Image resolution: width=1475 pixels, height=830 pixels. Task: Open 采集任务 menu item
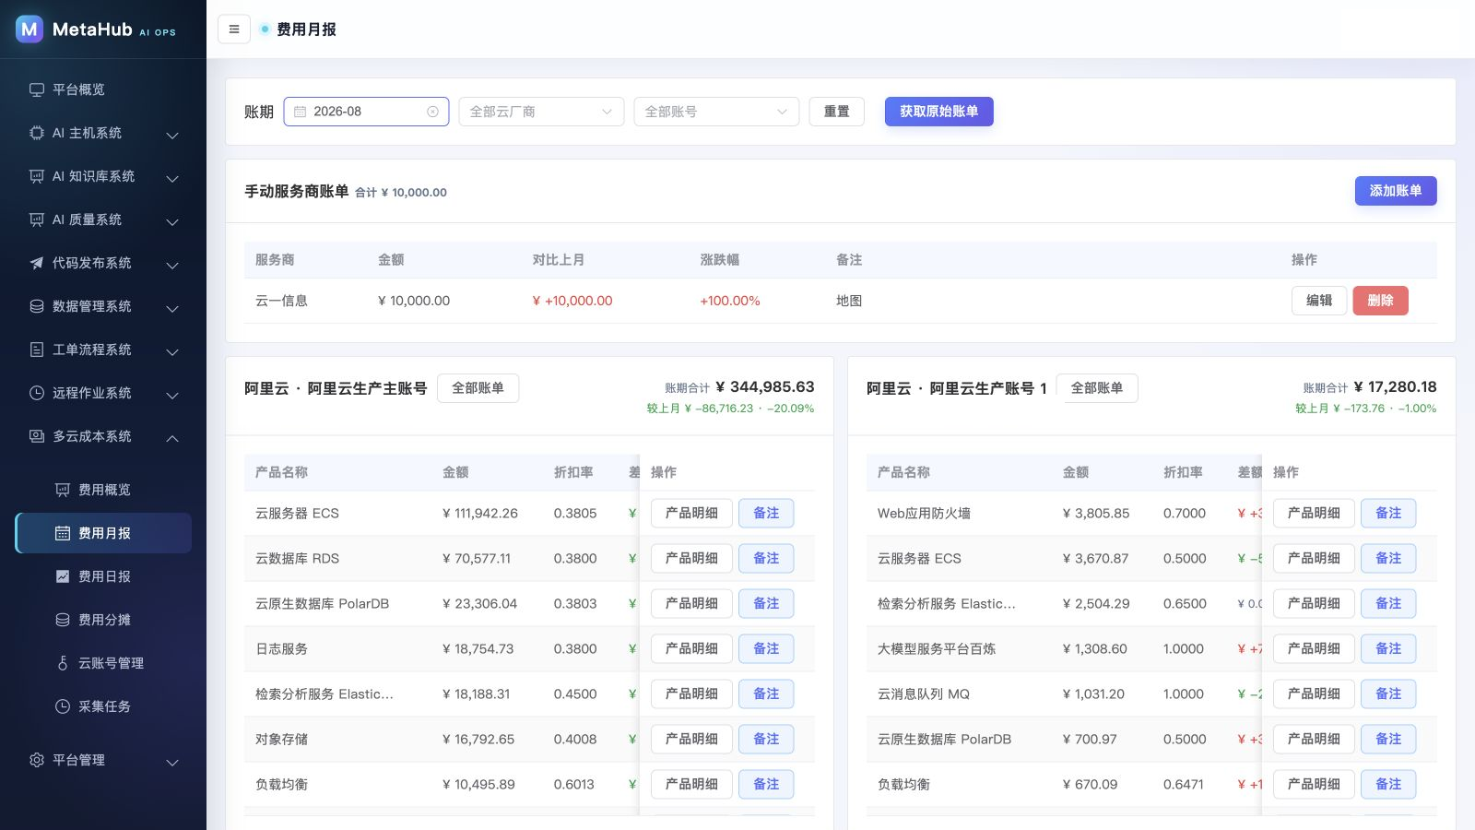103,706
